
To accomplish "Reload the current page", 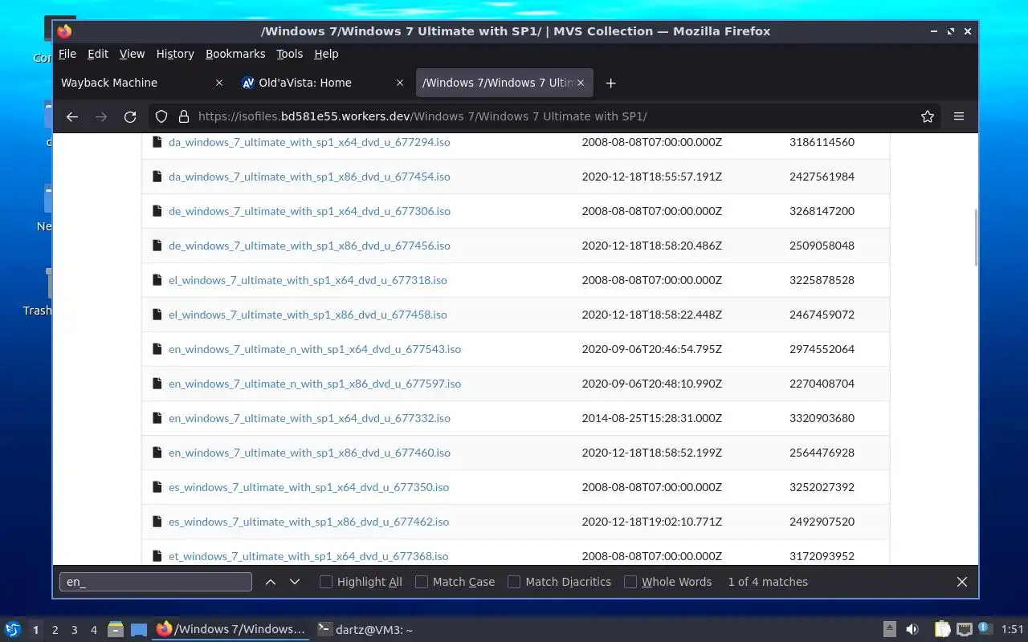I will point(130,116).
